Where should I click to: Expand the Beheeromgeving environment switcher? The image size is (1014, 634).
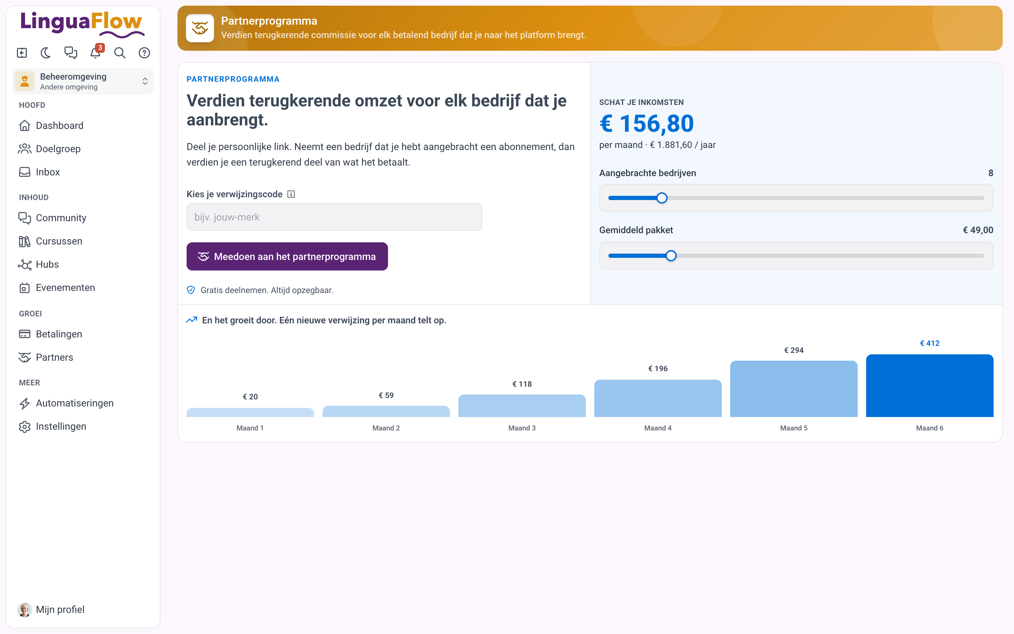(83, 81)
